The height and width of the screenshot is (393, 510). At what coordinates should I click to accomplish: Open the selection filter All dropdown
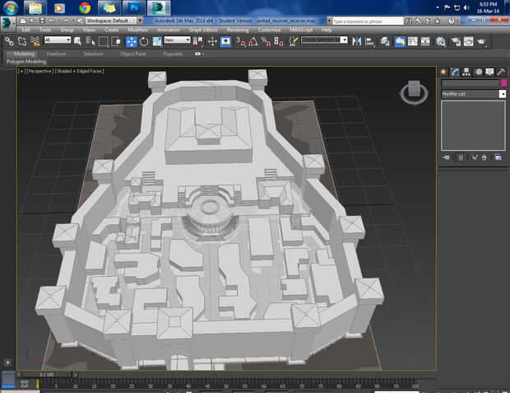(58, 40)
